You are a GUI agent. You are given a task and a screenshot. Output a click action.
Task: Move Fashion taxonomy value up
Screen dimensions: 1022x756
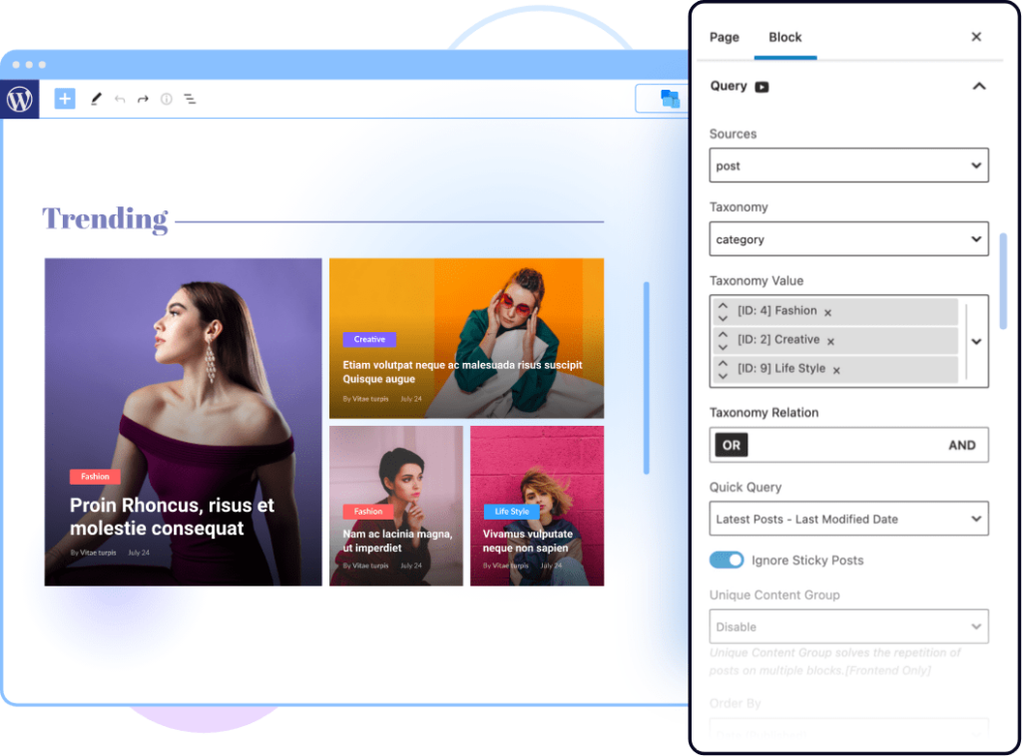click(x=723, y=305)
